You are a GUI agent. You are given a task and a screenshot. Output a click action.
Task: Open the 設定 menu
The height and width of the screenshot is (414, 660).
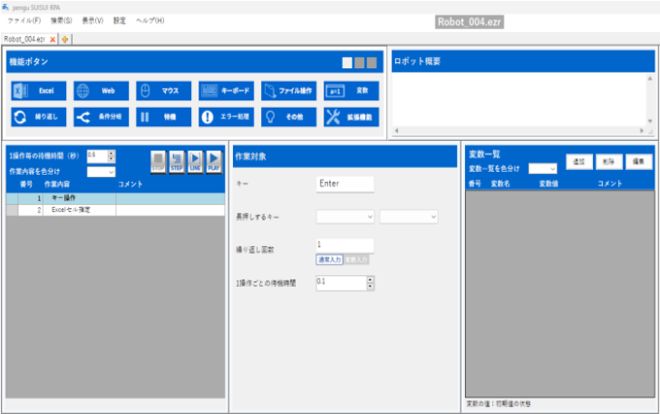pos(119,20)
